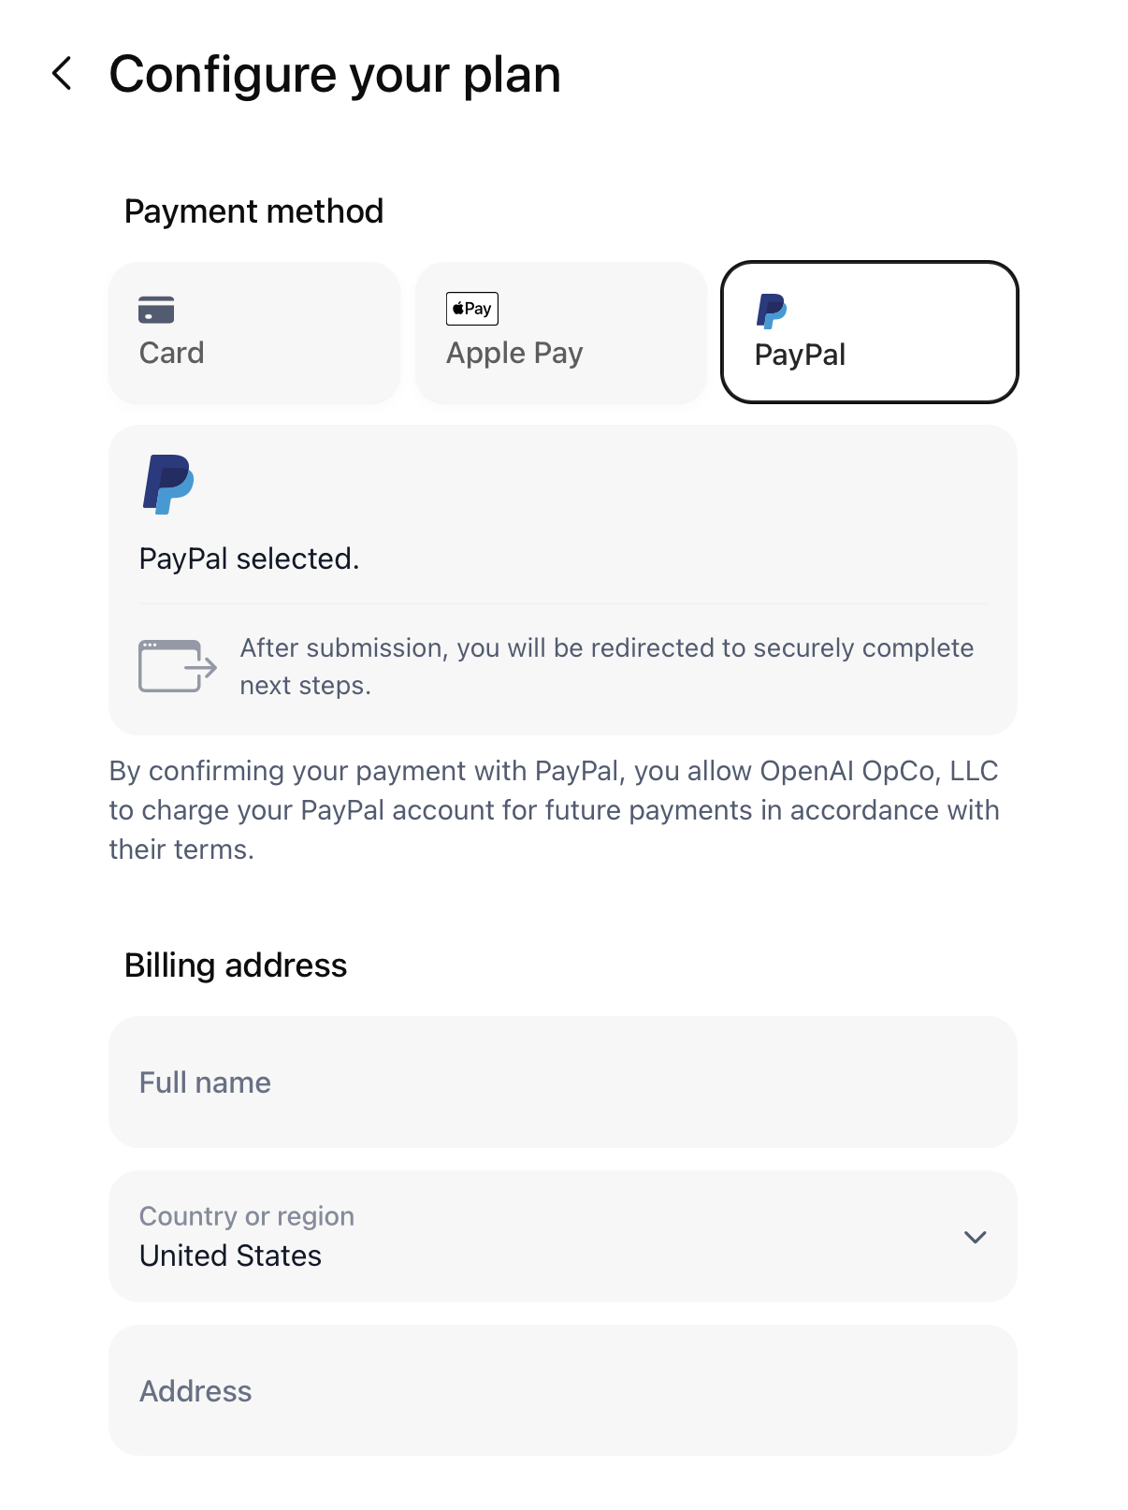Click the Country or region label
Image resolution: width=1128 pixels, height=1510 pixels.
(247, 1215)
